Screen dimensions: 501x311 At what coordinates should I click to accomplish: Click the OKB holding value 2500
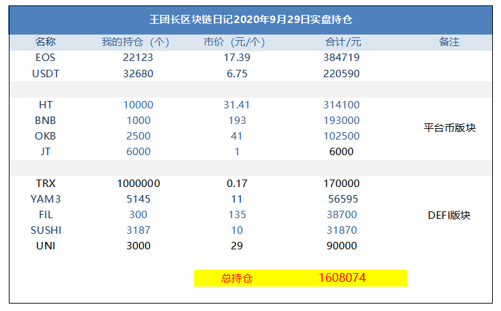point(138,136)
